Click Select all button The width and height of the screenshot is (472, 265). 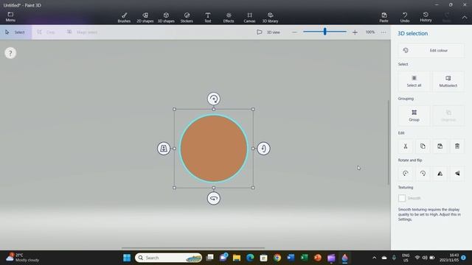414,81
